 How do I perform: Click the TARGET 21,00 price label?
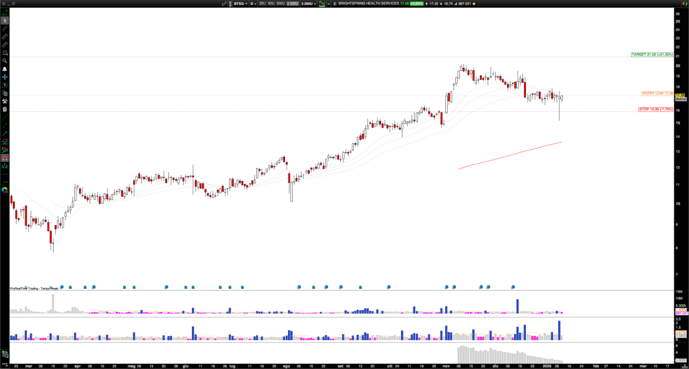click(651, 54)
